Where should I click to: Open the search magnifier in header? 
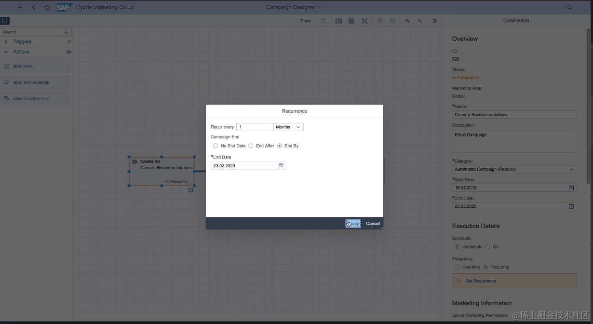(569, 7)
